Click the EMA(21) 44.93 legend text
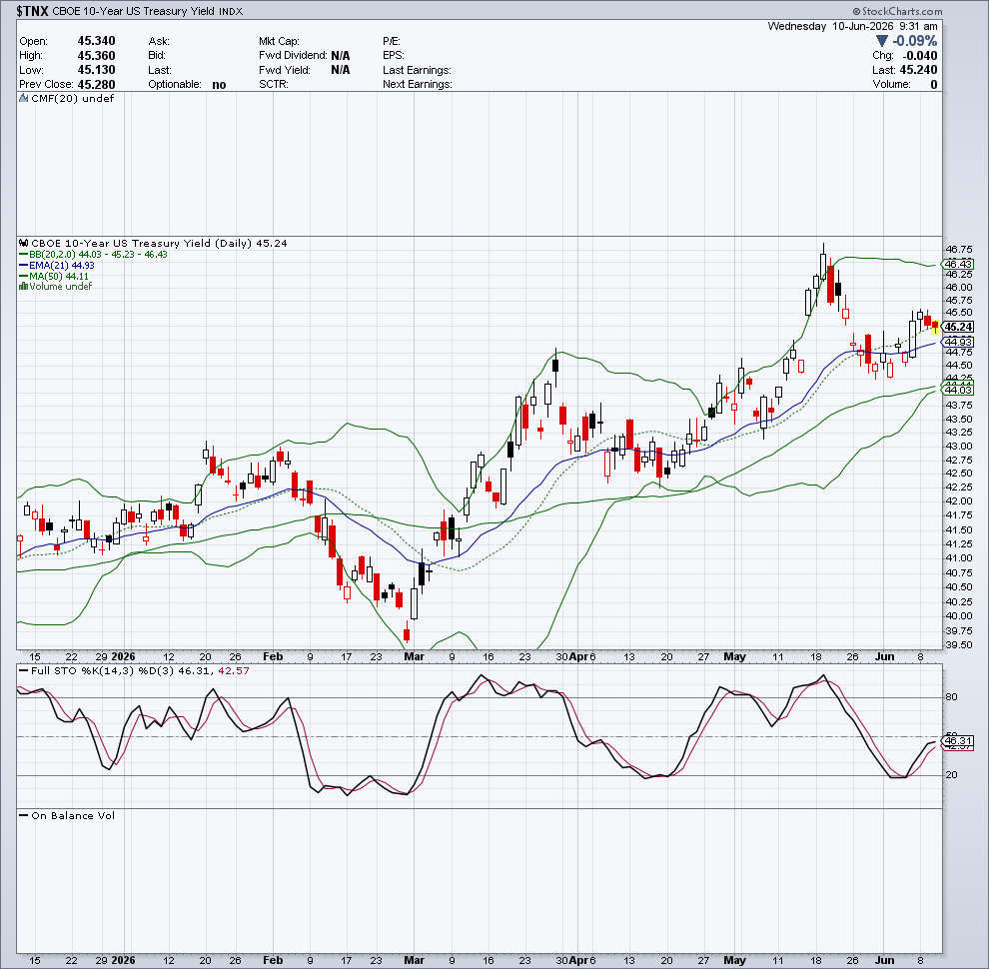The width and height of the screenshot is (989, 969). 62,266
